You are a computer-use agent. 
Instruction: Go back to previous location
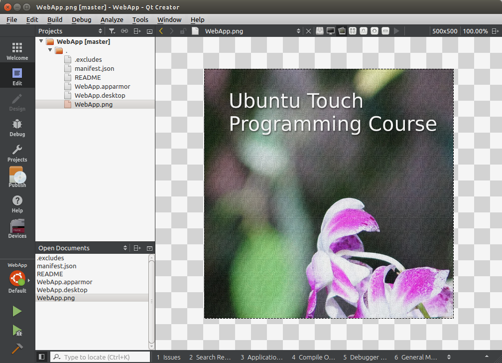(x=161, y=31)
